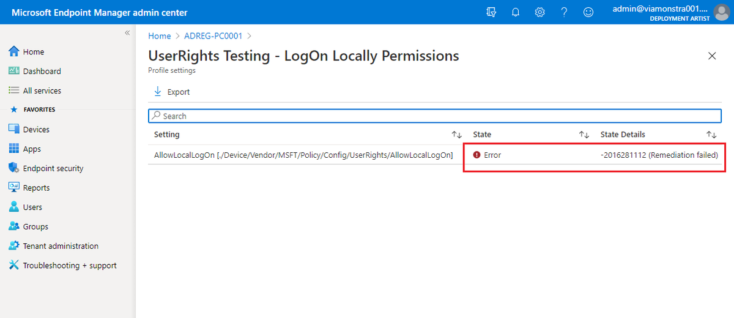Image resolution: width=734 pixels, height=318 pixels.
Task: Click the All services list icon
Action: click(14, 91)
